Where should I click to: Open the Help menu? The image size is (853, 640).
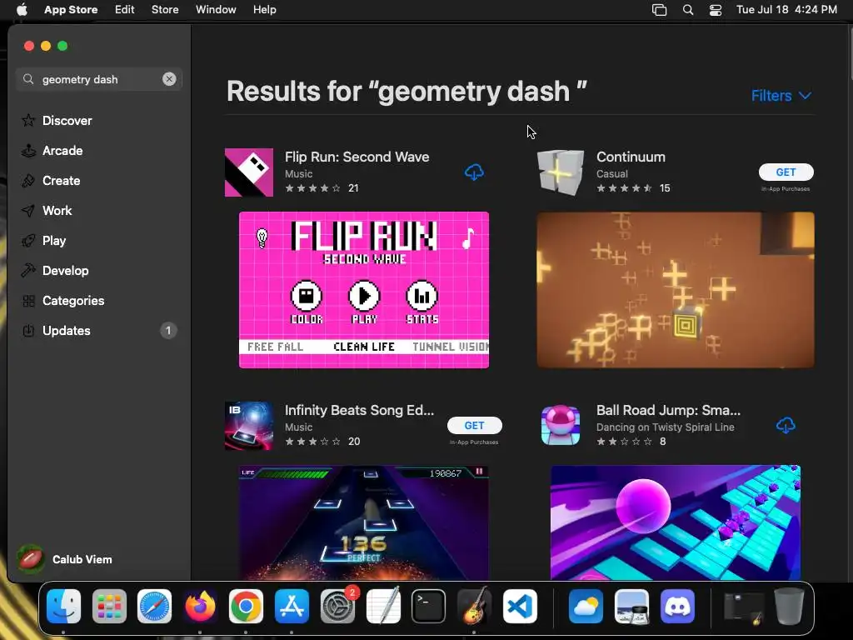(264, 10)
